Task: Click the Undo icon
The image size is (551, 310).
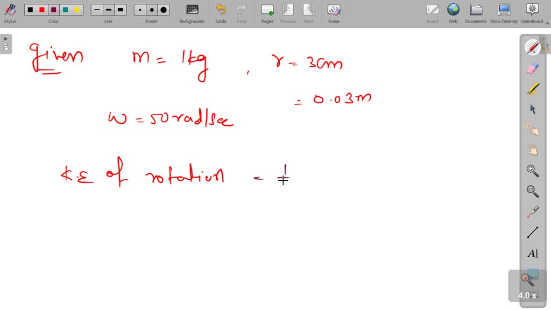Action: [221, 9]
